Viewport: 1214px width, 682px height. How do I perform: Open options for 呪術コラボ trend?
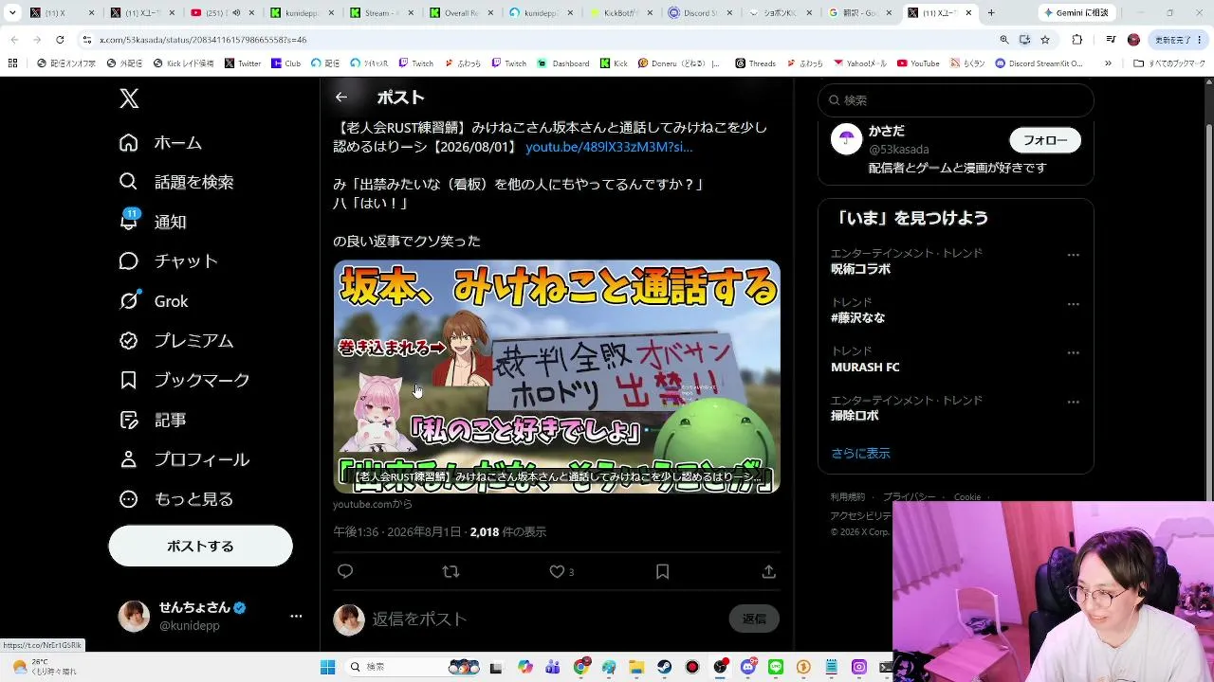[x=1073, y=255]
